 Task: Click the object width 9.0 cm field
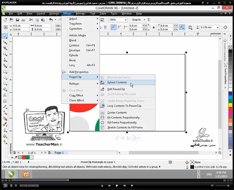click(43, 26)
